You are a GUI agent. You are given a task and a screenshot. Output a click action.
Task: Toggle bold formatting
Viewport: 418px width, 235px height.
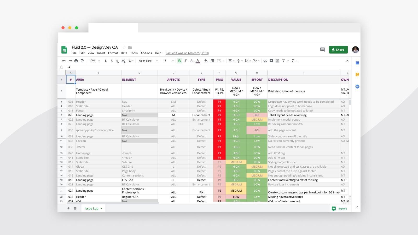click(x=179, y=61)
